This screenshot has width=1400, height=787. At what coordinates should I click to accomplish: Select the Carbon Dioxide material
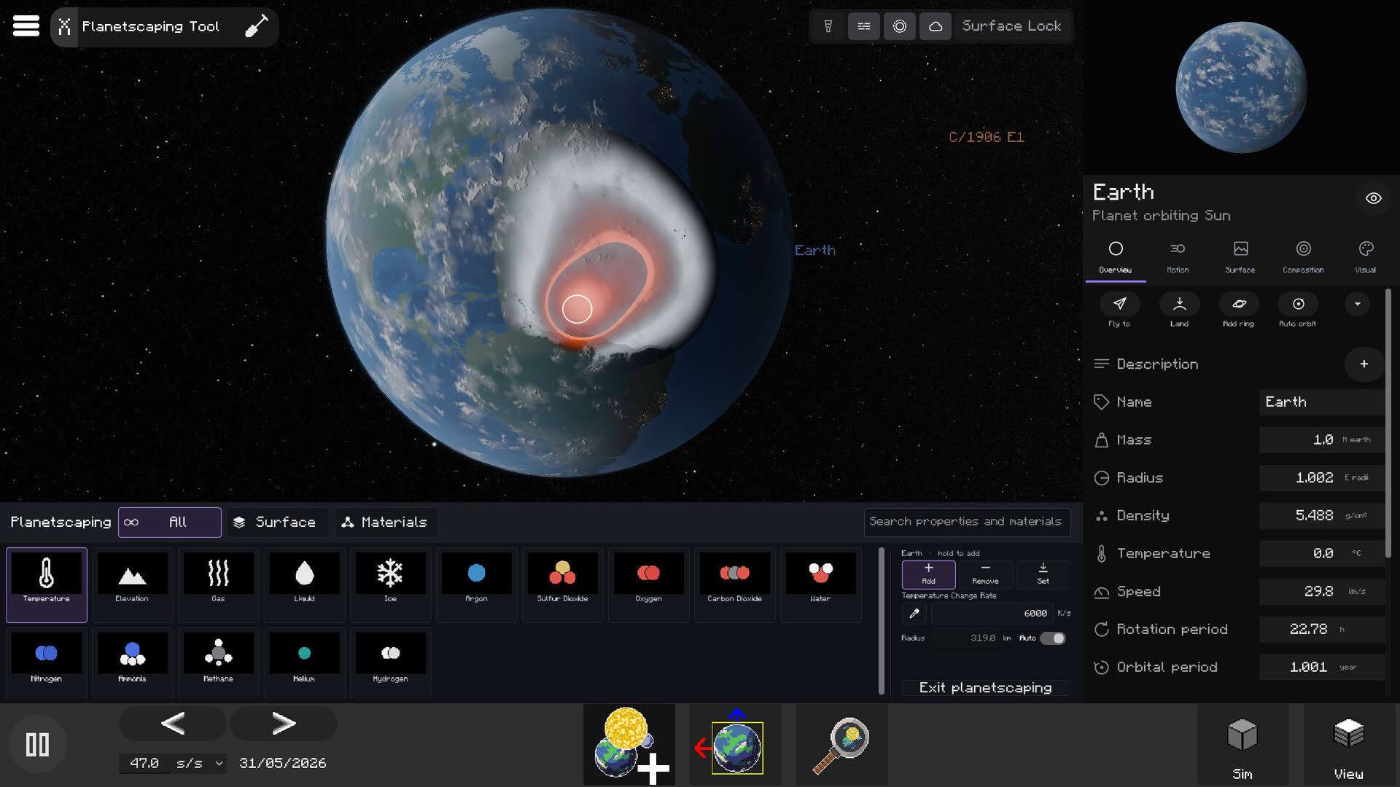(x=734, y=584)
